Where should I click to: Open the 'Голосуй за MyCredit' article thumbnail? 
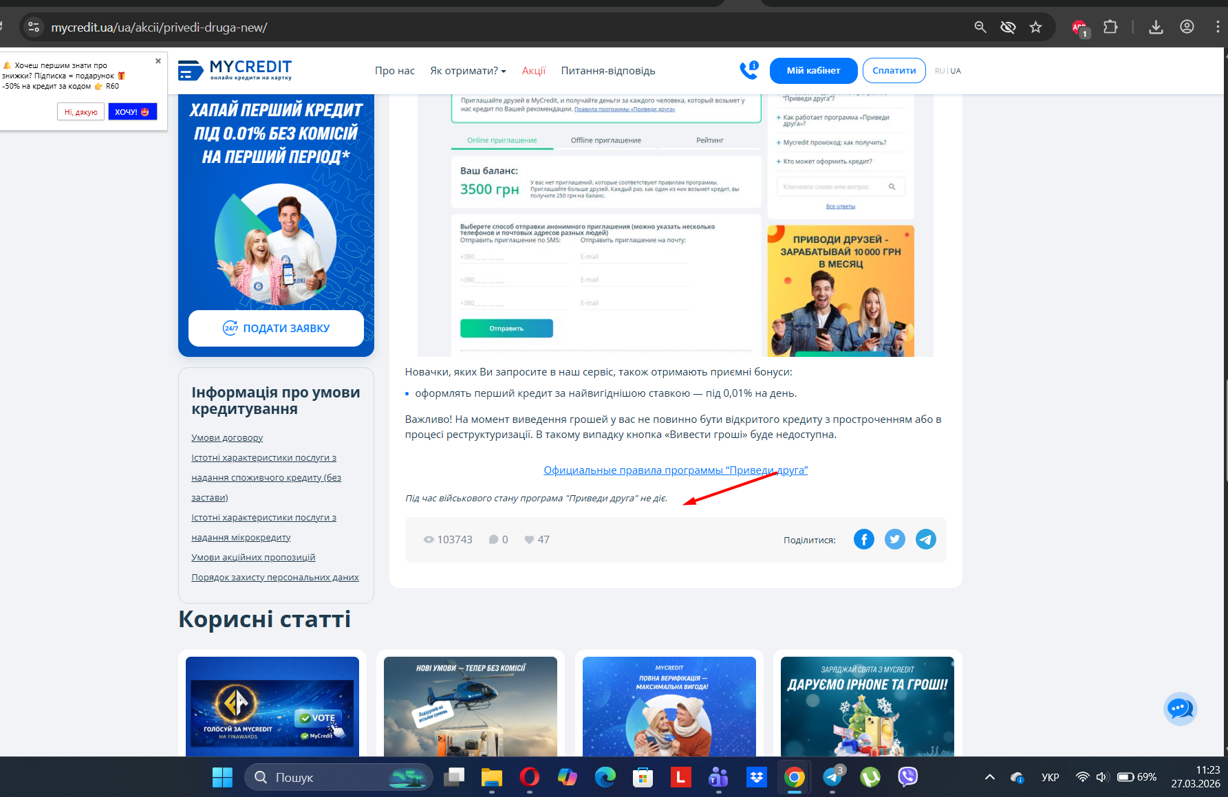tap(272, 706)
